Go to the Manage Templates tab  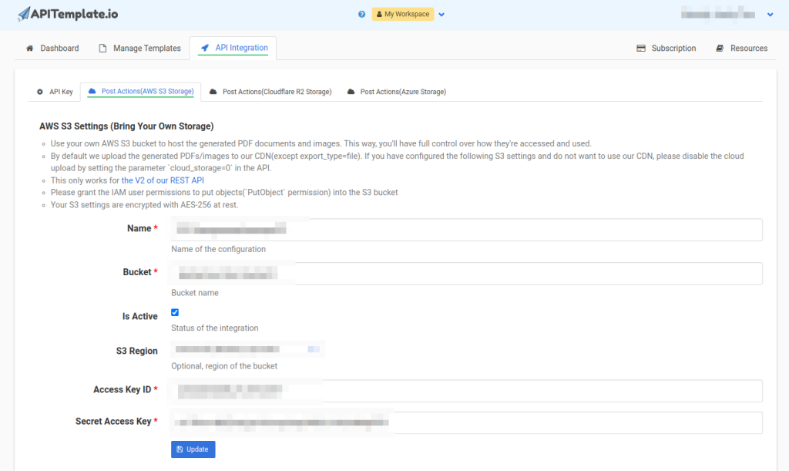[139, 48]
